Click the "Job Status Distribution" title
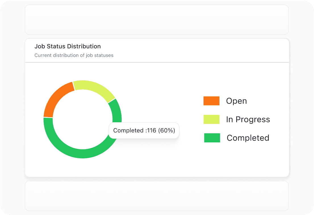The image size is (314, 215). pyautogui.click(x=68, y=46)
